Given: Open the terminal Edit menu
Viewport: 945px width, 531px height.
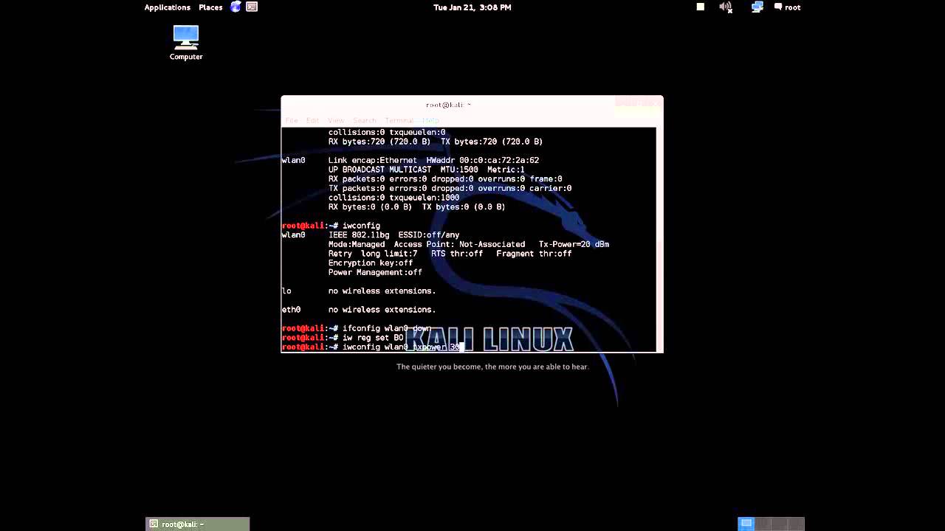Looking at the screenshot, I should [x=313, y=120].
